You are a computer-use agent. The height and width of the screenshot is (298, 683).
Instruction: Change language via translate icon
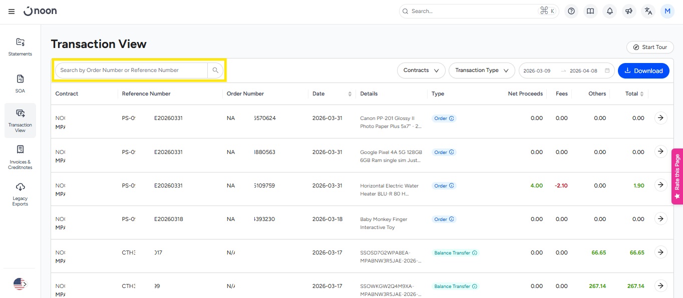point(648,11)
